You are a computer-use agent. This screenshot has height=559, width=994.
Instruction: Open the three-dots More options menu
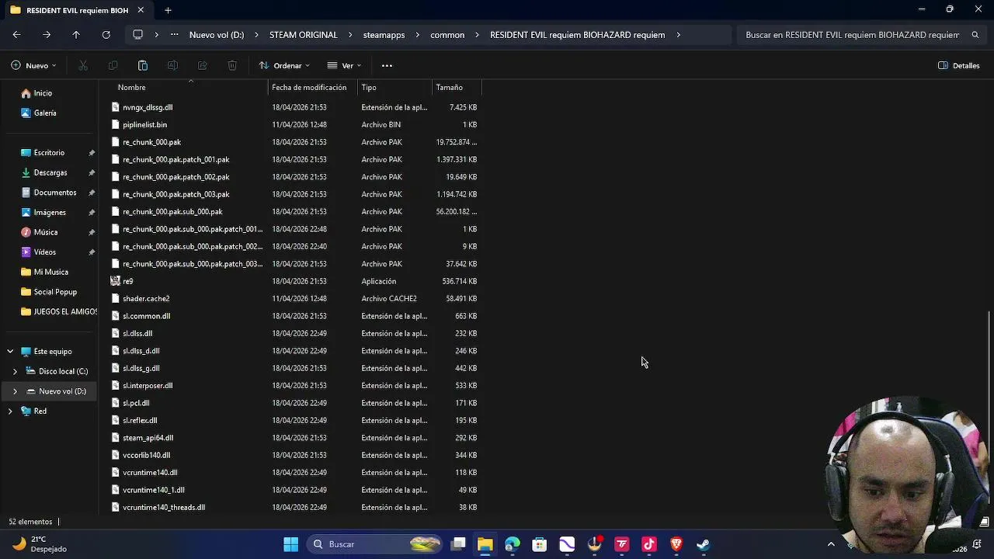click(387, 65)
